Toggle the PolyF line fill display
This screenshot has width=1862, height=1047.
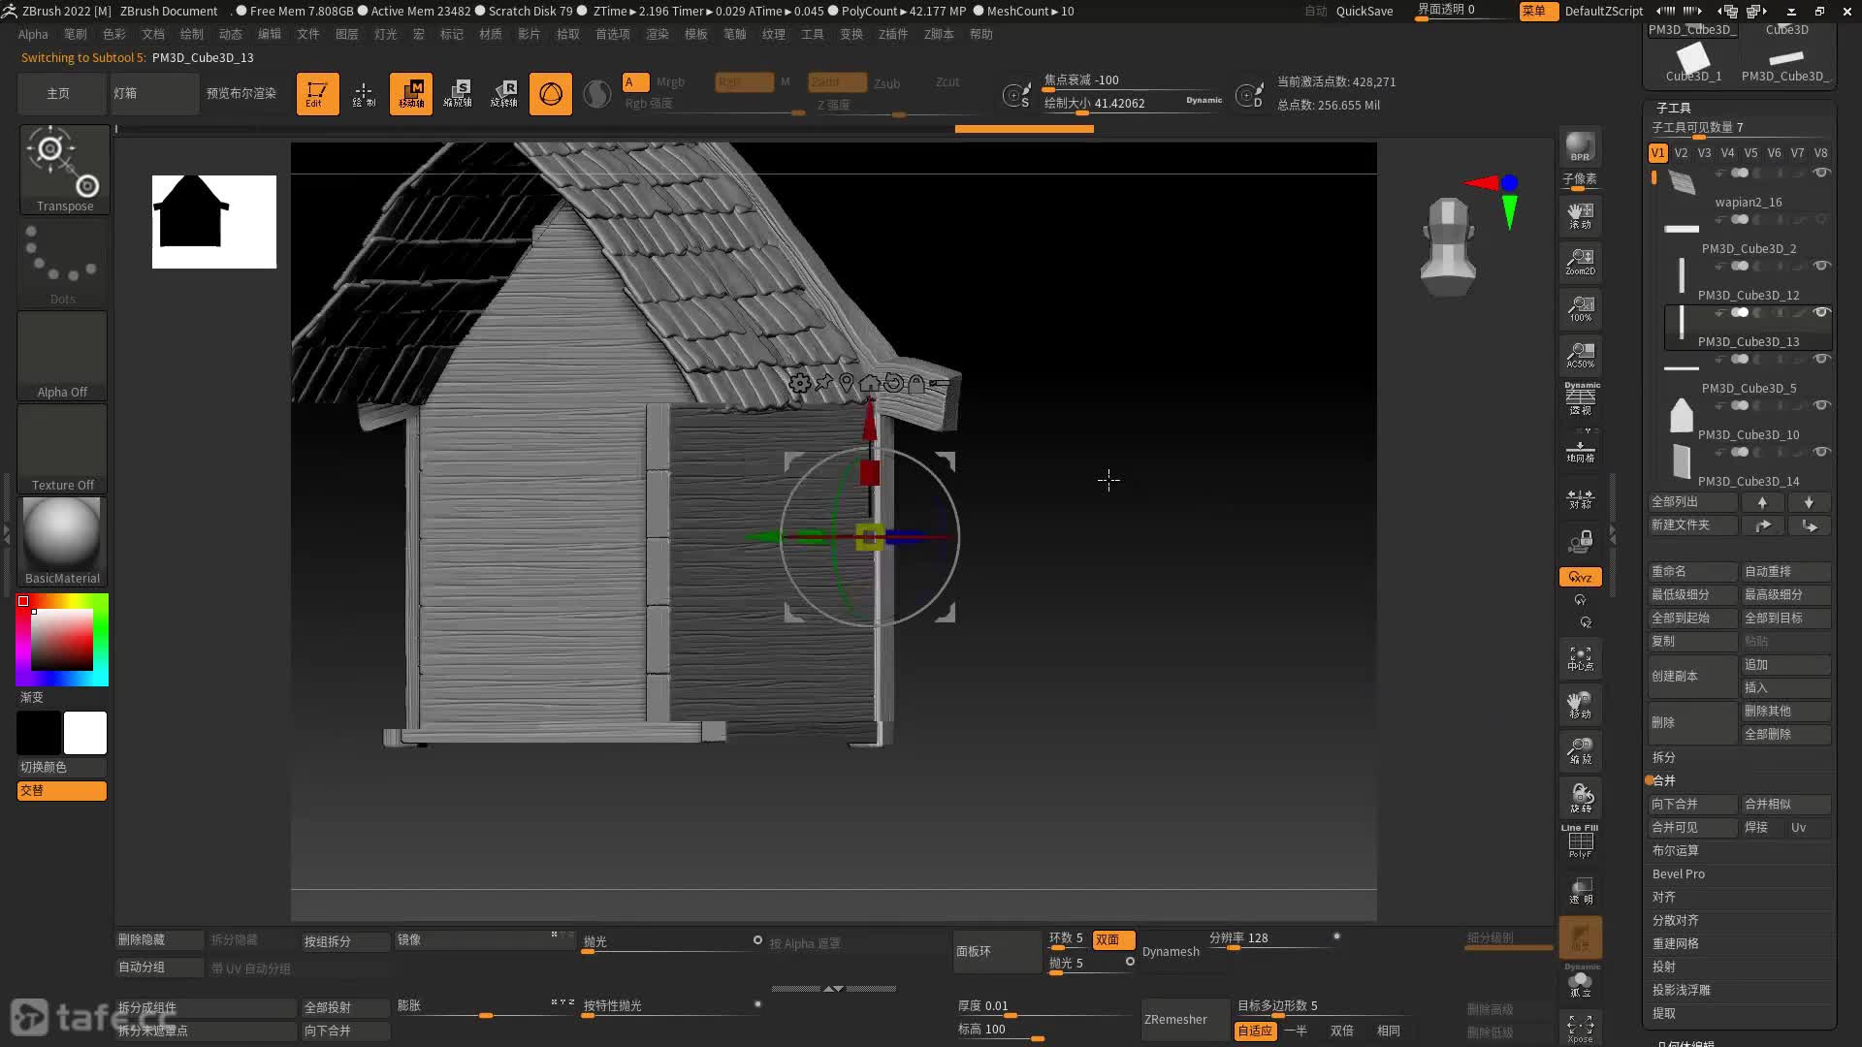tap(1580, 841)
